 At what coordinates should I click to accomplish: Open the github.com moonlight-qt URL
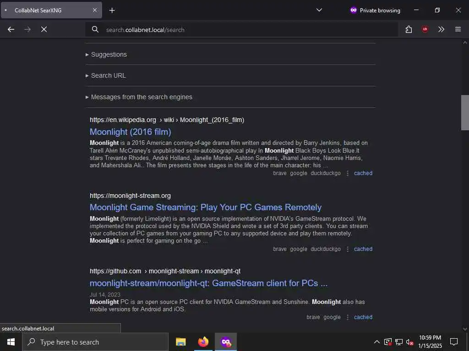tap(165, 271)
